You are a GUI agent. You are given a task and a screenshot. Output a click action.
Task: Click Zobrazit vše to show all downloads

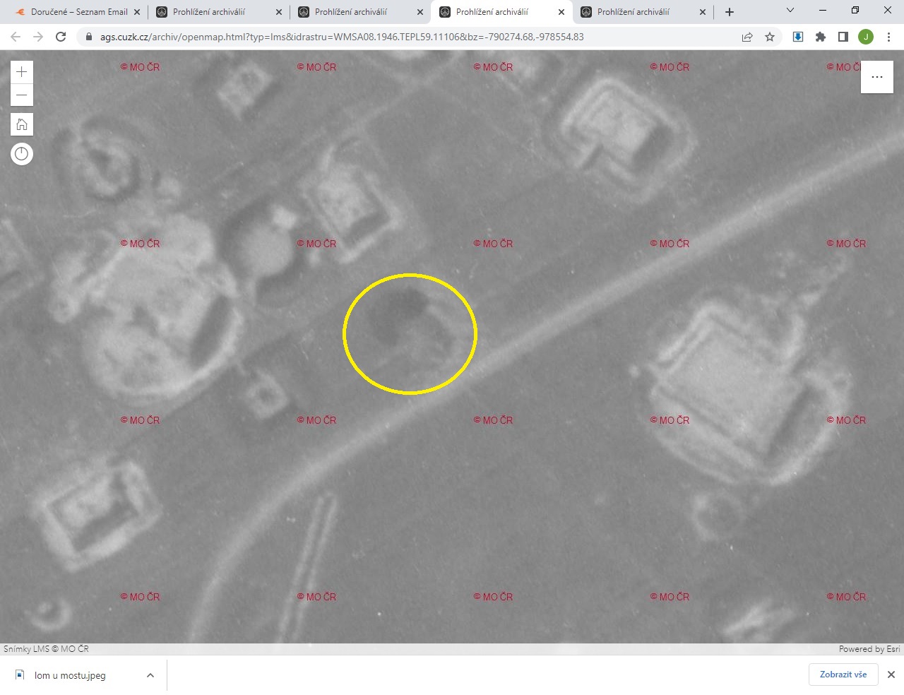click(843, 675)
